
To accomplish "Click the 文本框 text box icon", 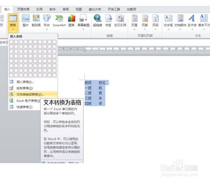I will point(168,18).
